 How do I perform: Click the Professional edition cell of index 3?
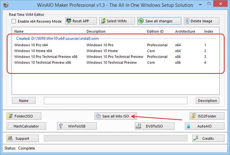pos(157,57)
